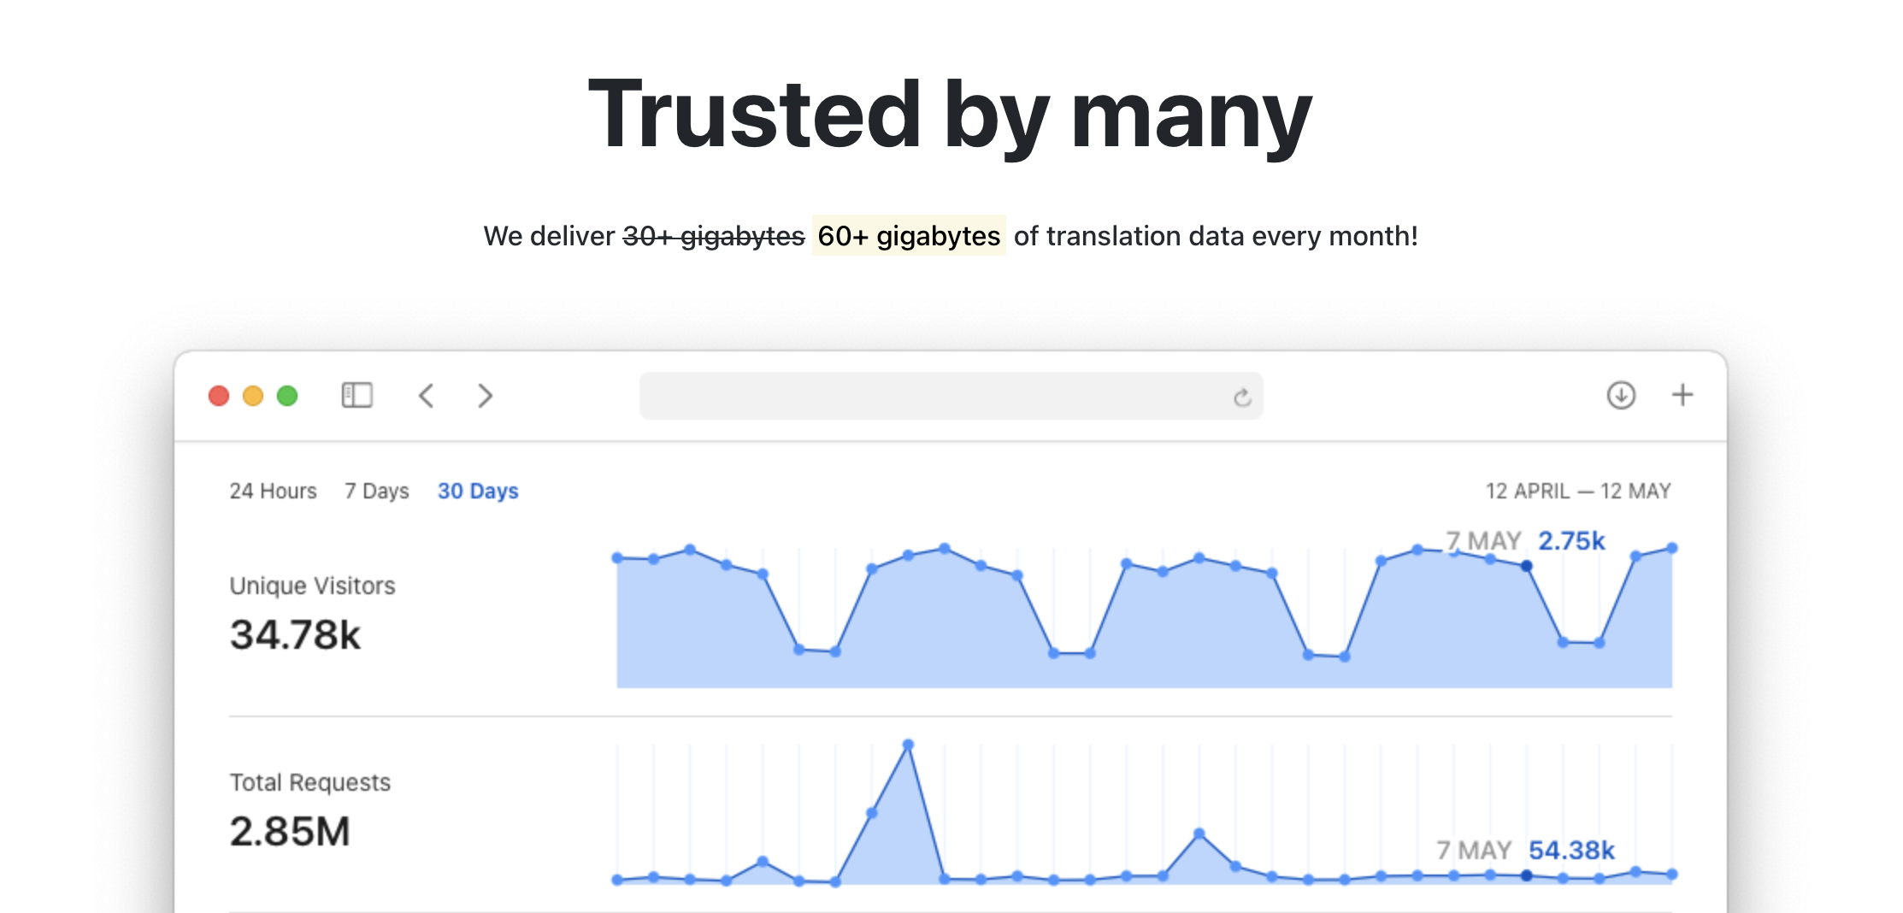Click the highlighted 60+ gigabytes text
Viewport: 1903px width, 913px height.
pos(909,236)
